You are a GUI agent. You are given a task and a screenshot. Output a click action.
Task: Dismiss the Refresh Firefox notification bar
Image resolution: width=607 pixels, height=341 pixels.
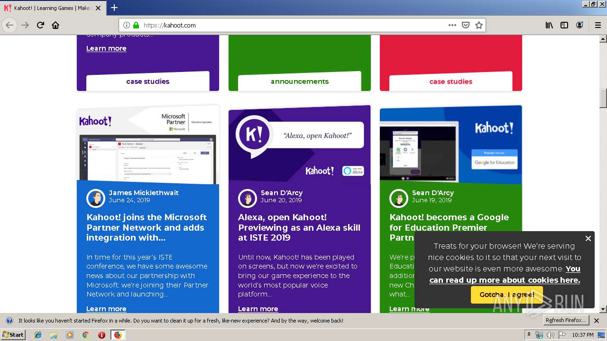tap(597, 321)
